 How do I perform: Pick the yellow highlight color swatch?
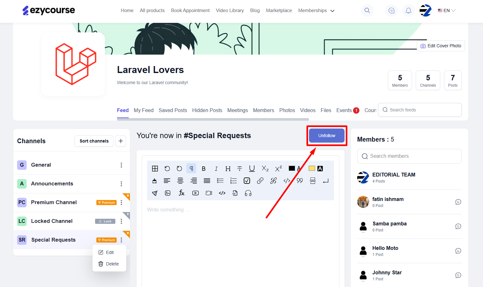click(312, 168)
